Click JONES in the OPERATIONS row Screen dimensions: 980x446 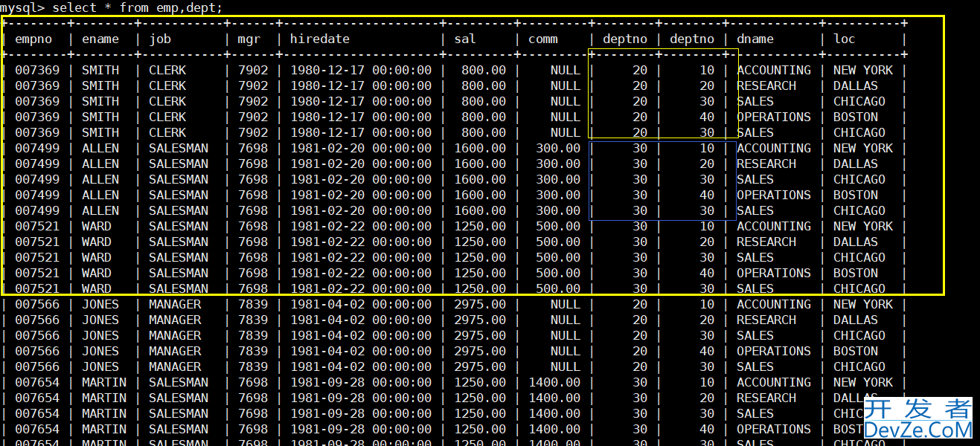click(100, 351)
